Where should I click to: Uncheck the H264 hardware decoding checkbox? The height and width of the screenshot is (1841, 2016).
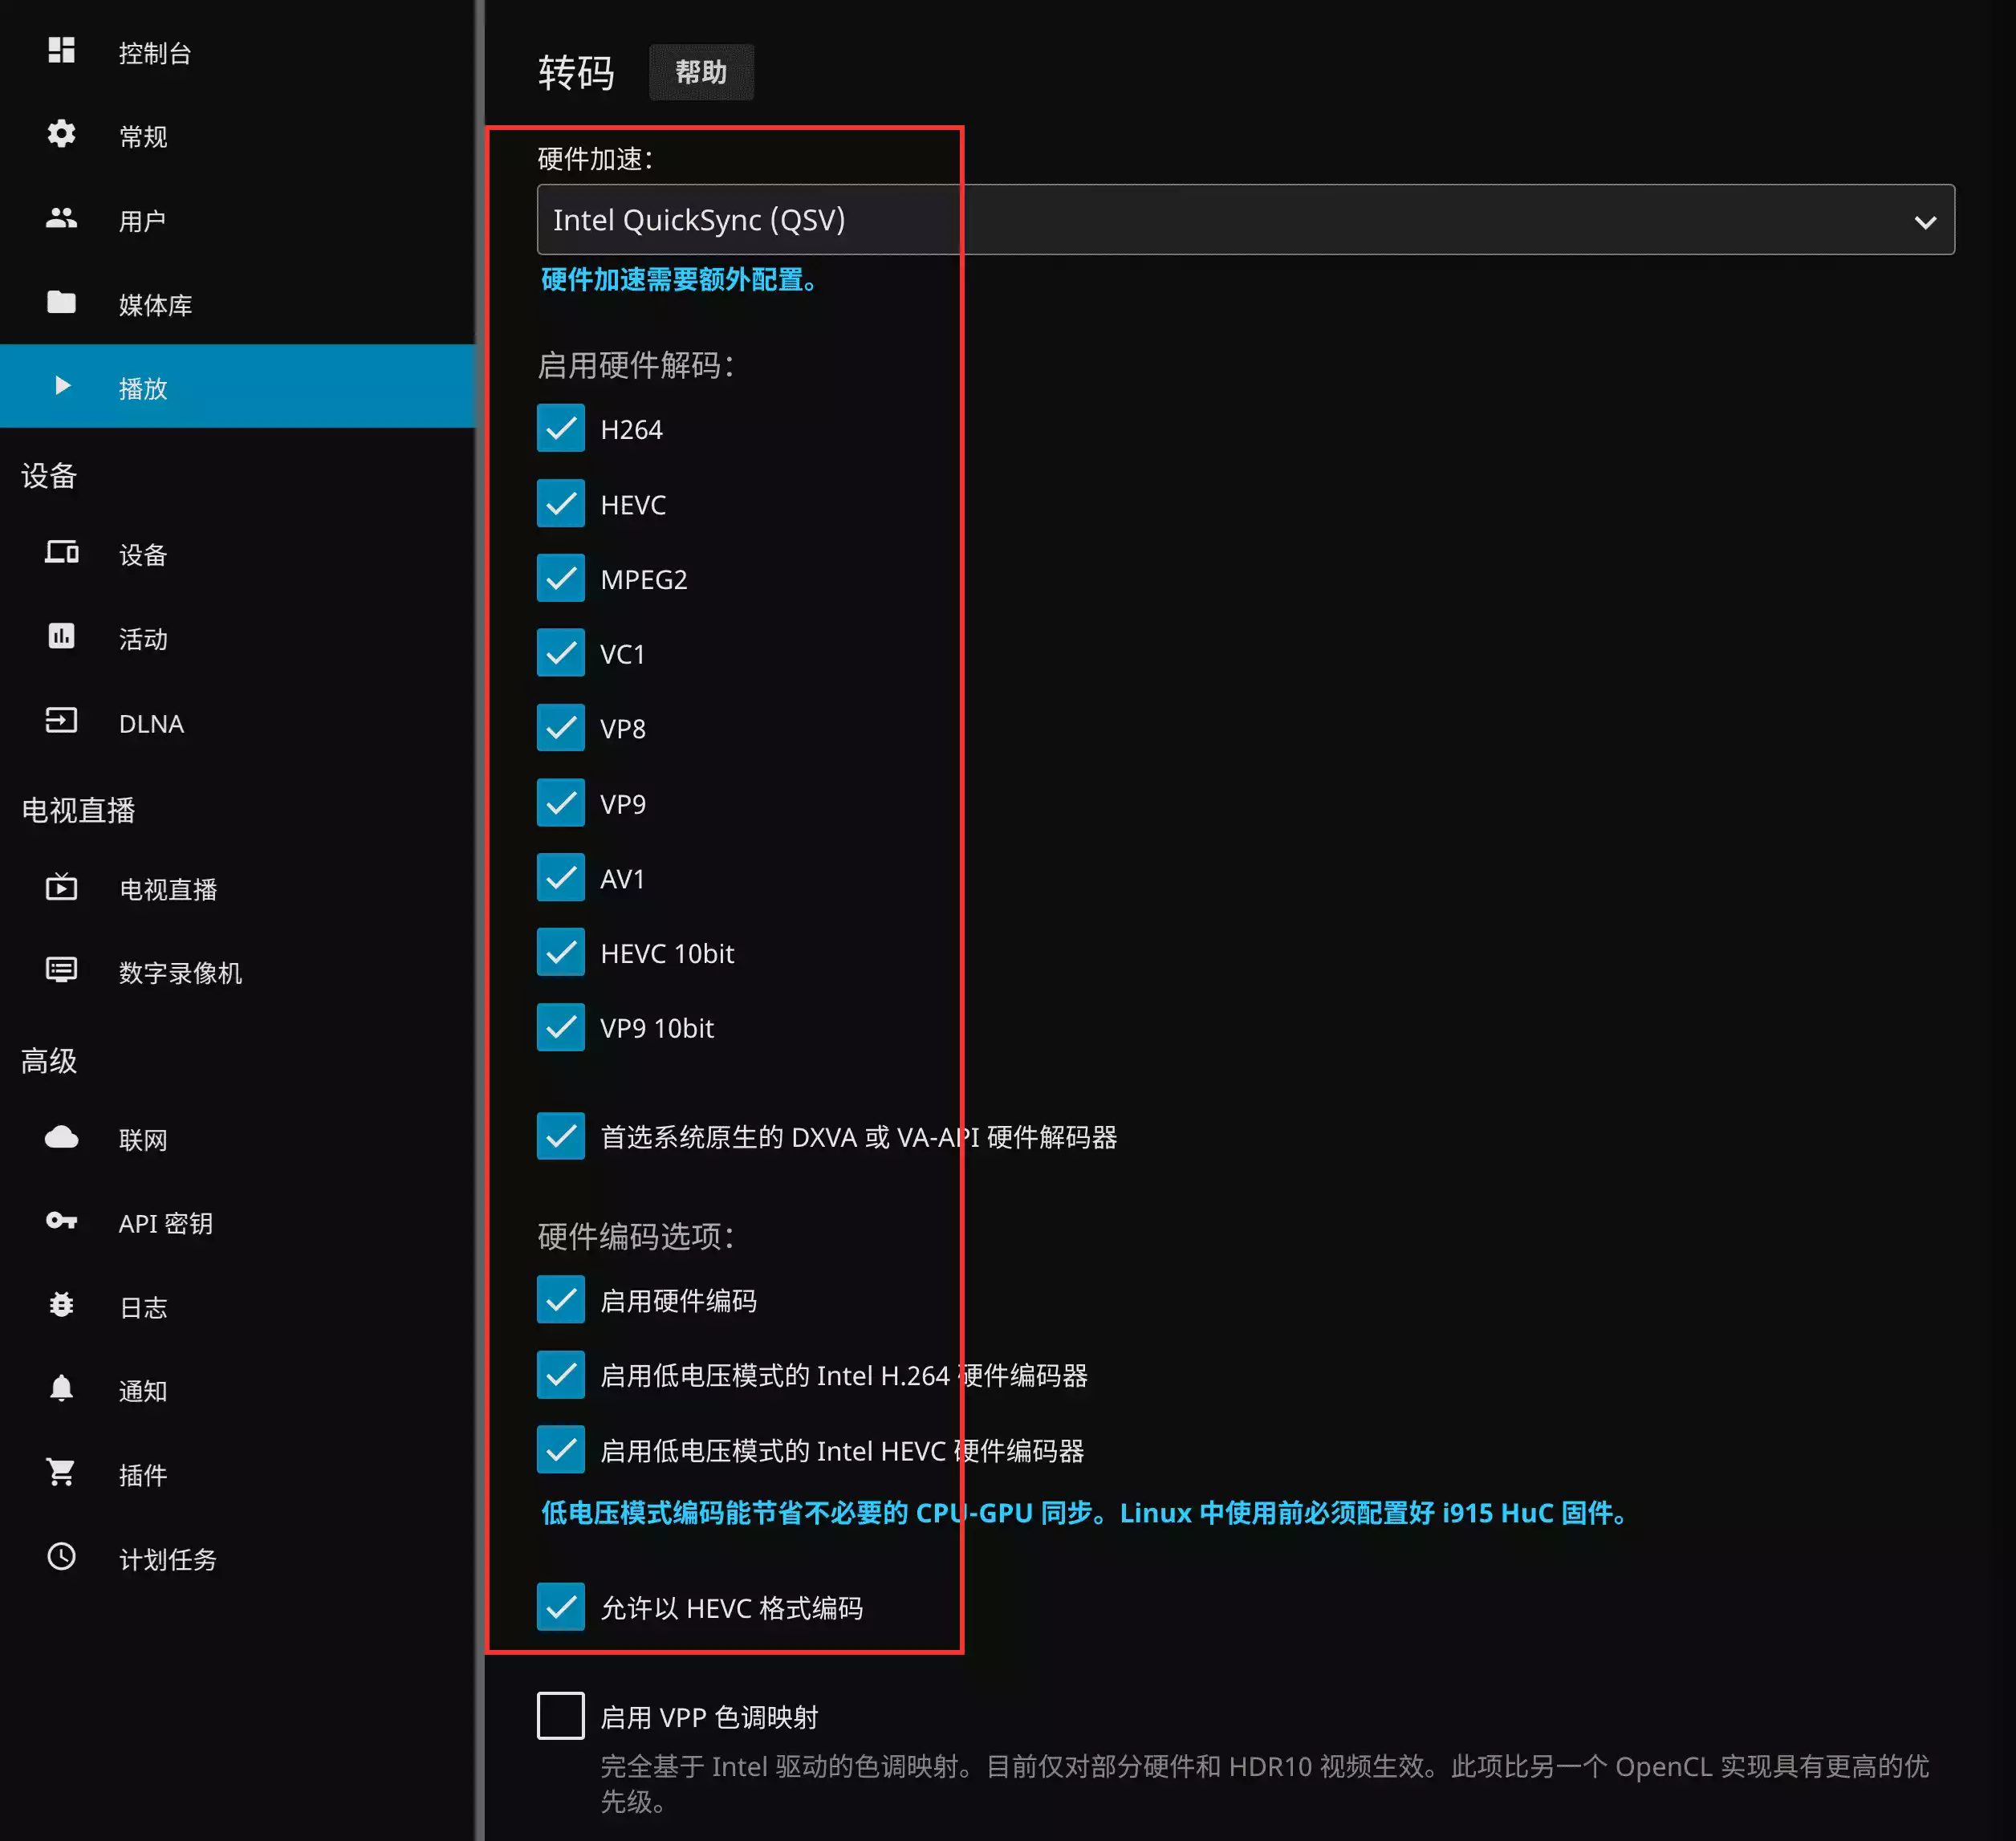coord(560,429)
